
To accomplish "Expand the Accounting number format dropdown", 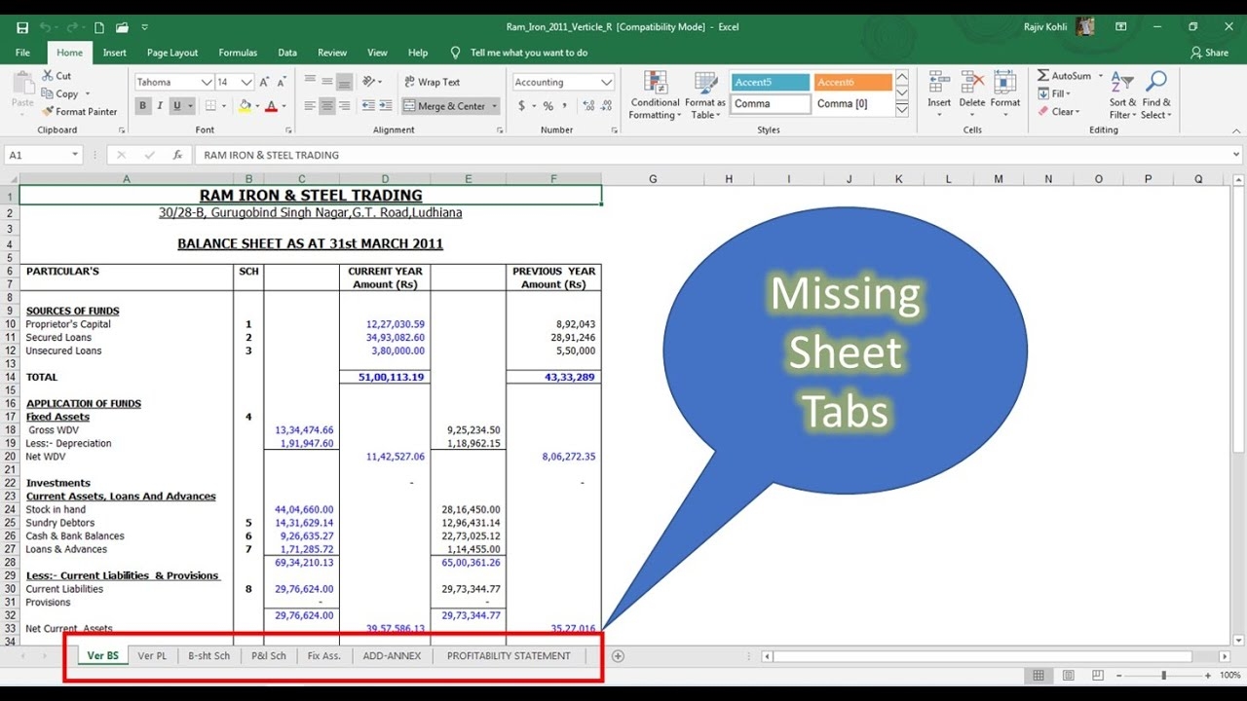I will point(607,83).
